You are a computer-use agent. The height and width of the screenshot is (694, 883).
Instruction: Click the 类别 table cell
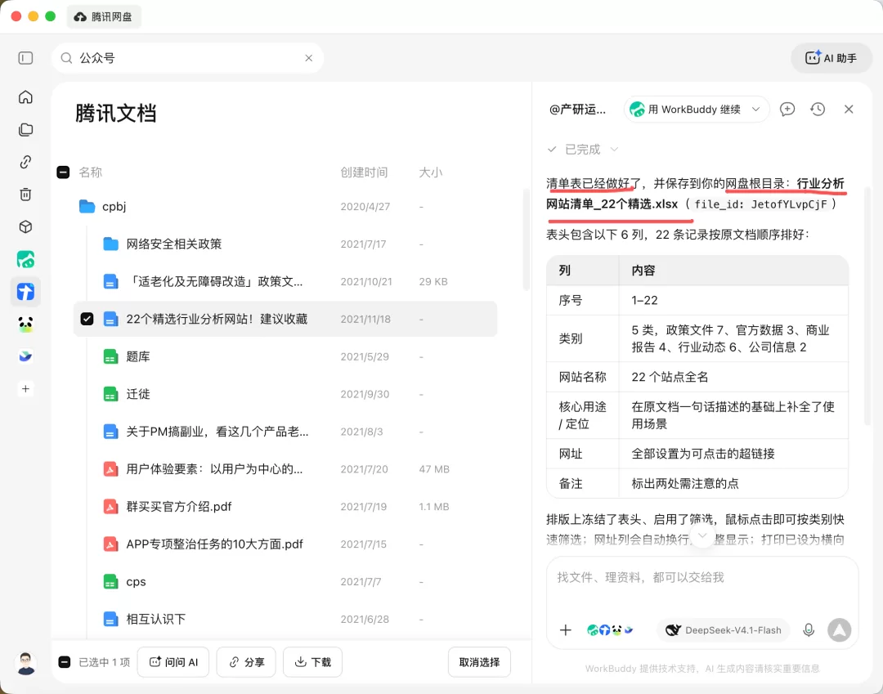click(582, 338)
